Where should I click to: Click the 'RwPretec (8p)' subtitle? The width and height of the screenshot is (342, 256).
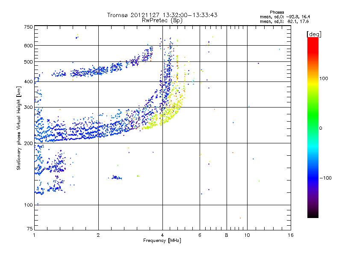pos(162,20)
